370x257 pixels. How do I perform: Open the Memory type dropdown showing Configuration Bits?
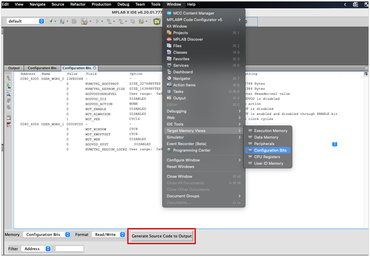point(47,234)
